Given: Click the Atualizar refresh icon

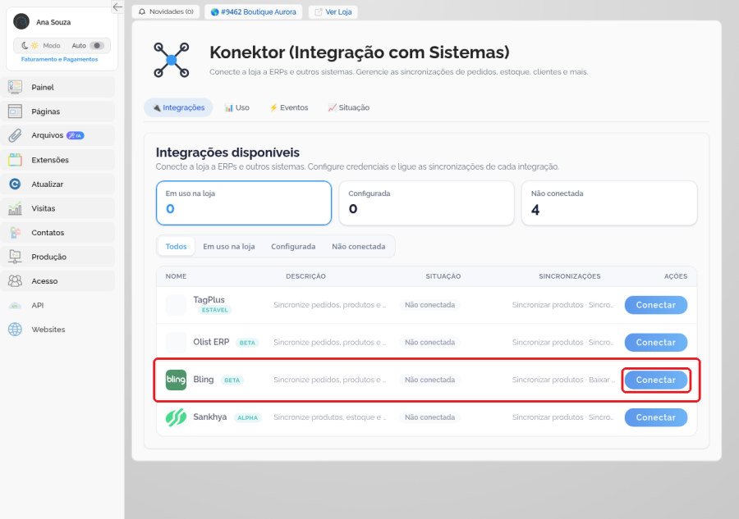Looking at the screenshot, I should pos(15,184).
